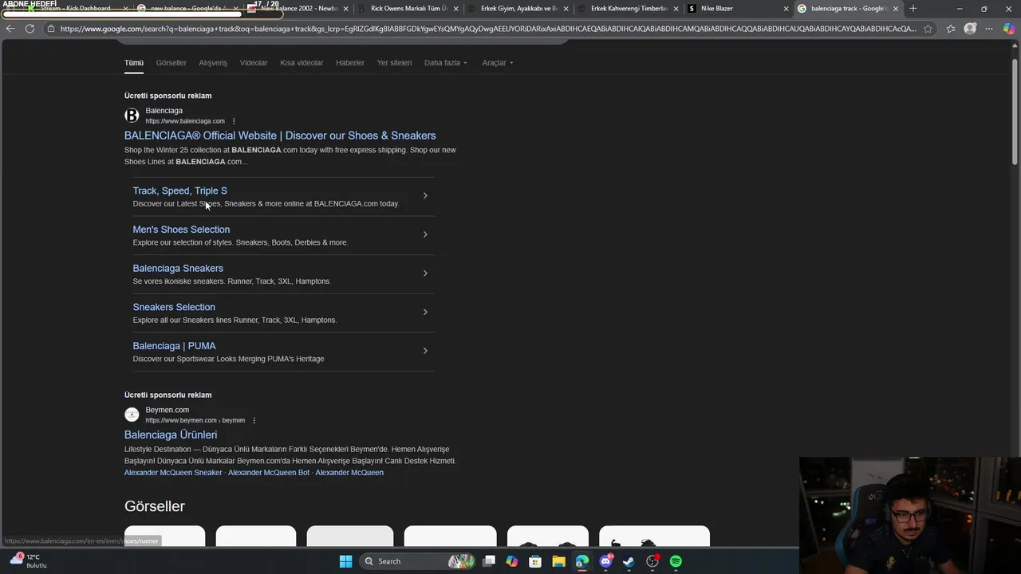Close the Nike Blazer tab
Image resolution: width=1021 pixels, height=574 pixels.
click(786, 9)
